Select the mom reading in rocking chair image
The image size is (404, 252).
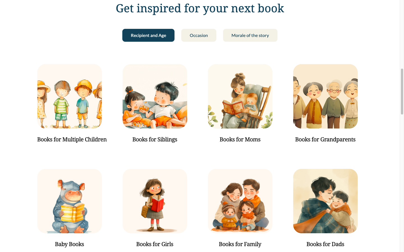coord(240,96)
